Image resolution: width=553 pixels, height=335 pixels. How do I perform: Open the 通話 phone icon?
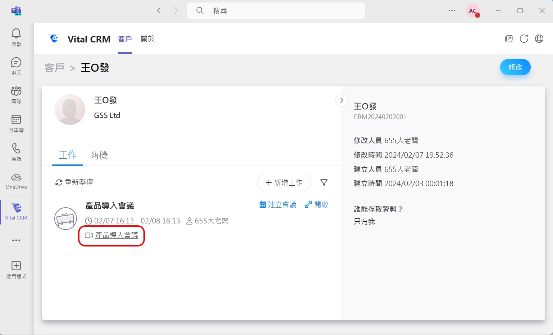16,149
